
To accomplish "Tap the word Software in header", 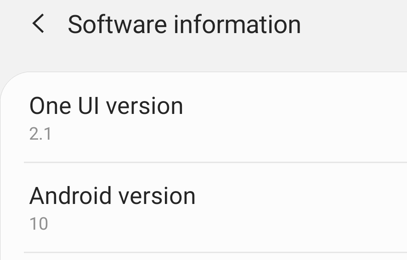I will [117, 24].
